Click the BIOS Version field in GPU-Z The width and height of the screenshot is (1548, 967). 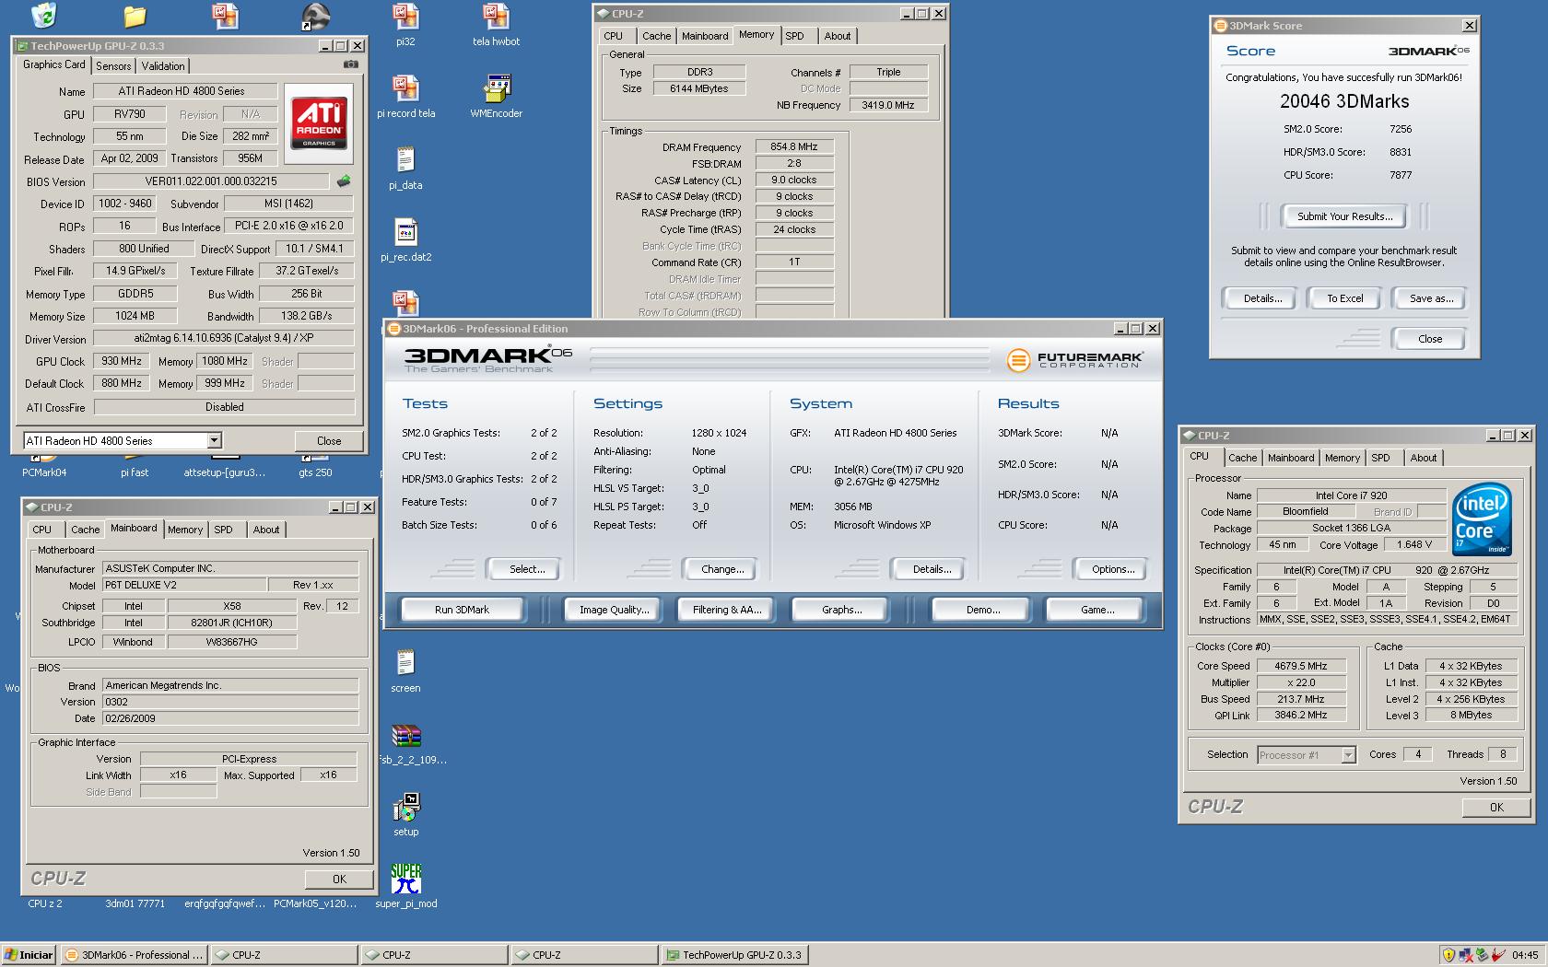click(211, 181)
